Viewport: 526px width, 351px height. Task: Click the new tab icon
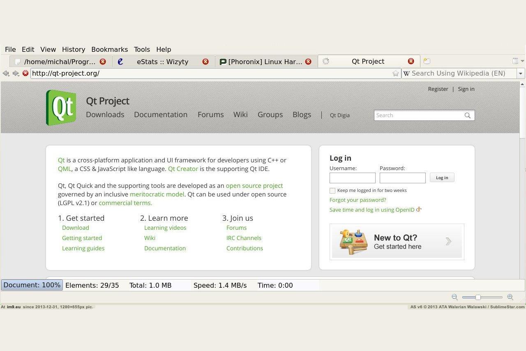[427, 61]
